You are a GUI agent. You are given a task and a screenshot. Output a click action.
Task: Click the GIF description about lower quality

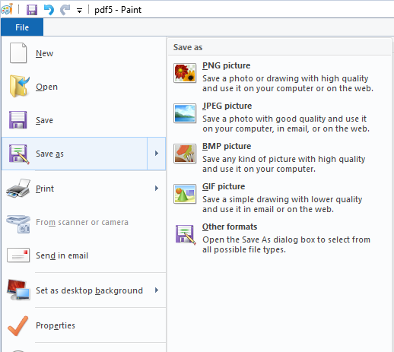click(282, 205)
